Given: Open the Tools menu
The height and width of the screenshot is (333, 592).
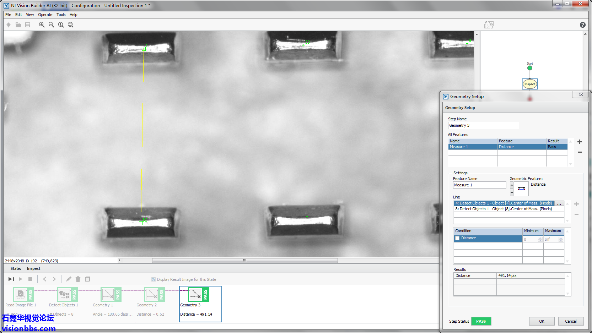Looking at the screenshot, I should pos(61,15).
